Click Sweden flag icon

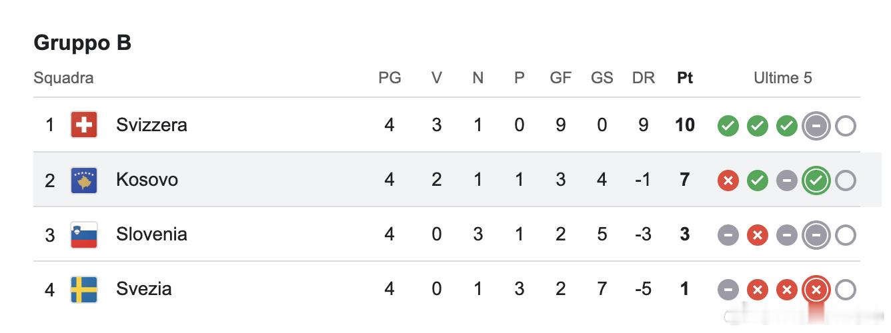coord(84,289)
